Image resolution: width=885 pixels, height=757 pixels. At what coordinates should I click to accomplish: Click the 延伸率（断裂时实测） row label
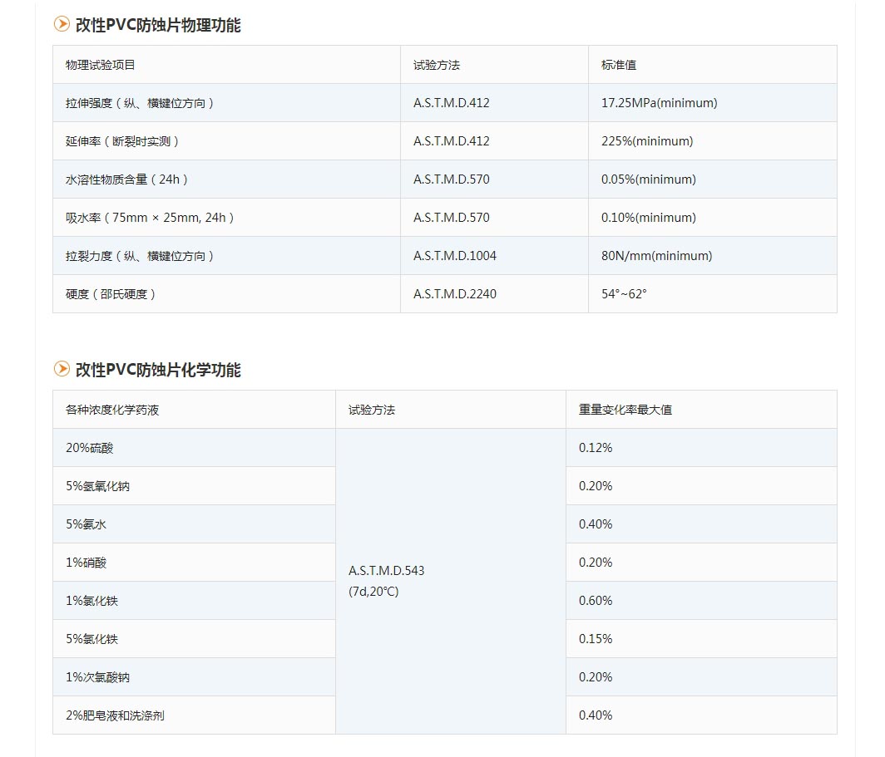click(123, 141)
